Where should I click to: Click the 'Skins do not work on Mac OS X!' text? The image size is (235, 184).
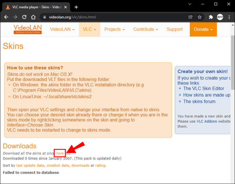[x=40, y=74]
